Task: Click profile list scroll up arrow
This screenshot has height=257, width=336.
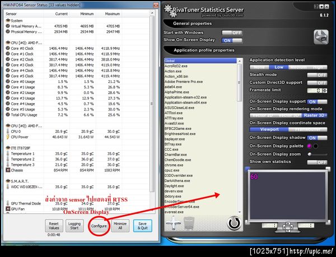Action: 240,61
